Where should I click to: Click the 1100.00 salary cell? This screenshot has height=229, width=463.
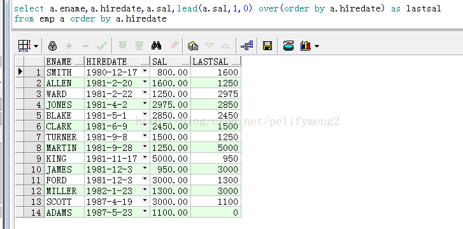coord(171,213)
